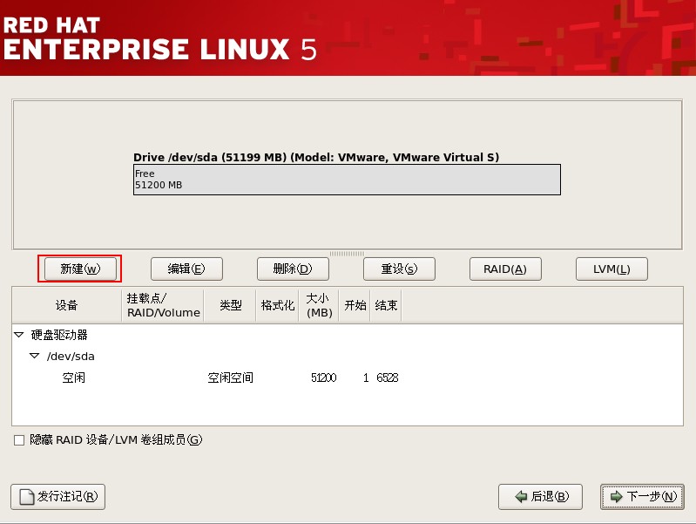Proceed with 下一步(N) next button
Image resolution: width=696 pixels, height=524 pixels.
(x=642, y=497)
